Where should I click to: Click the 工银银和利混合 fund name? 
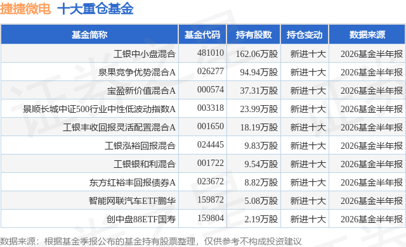(x=145, y=164)
